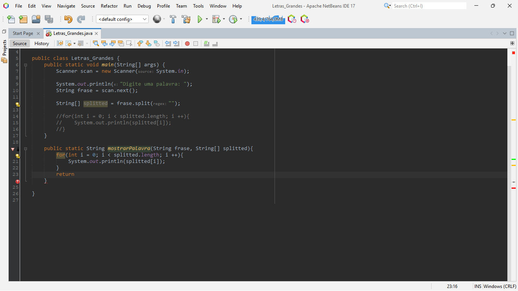Go to next bookmark icon

coord(148,44)
